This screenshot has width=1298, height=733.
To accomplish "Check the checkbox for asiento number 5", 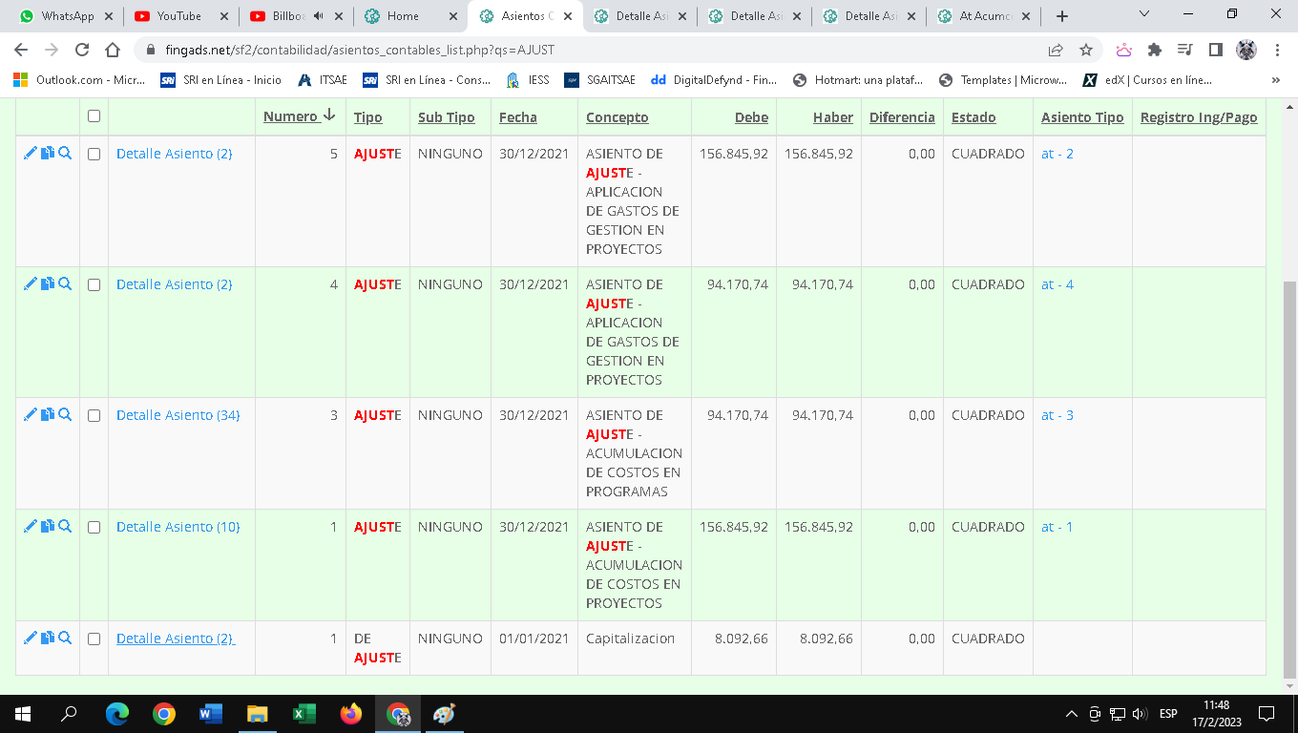I will coord(94,154).
